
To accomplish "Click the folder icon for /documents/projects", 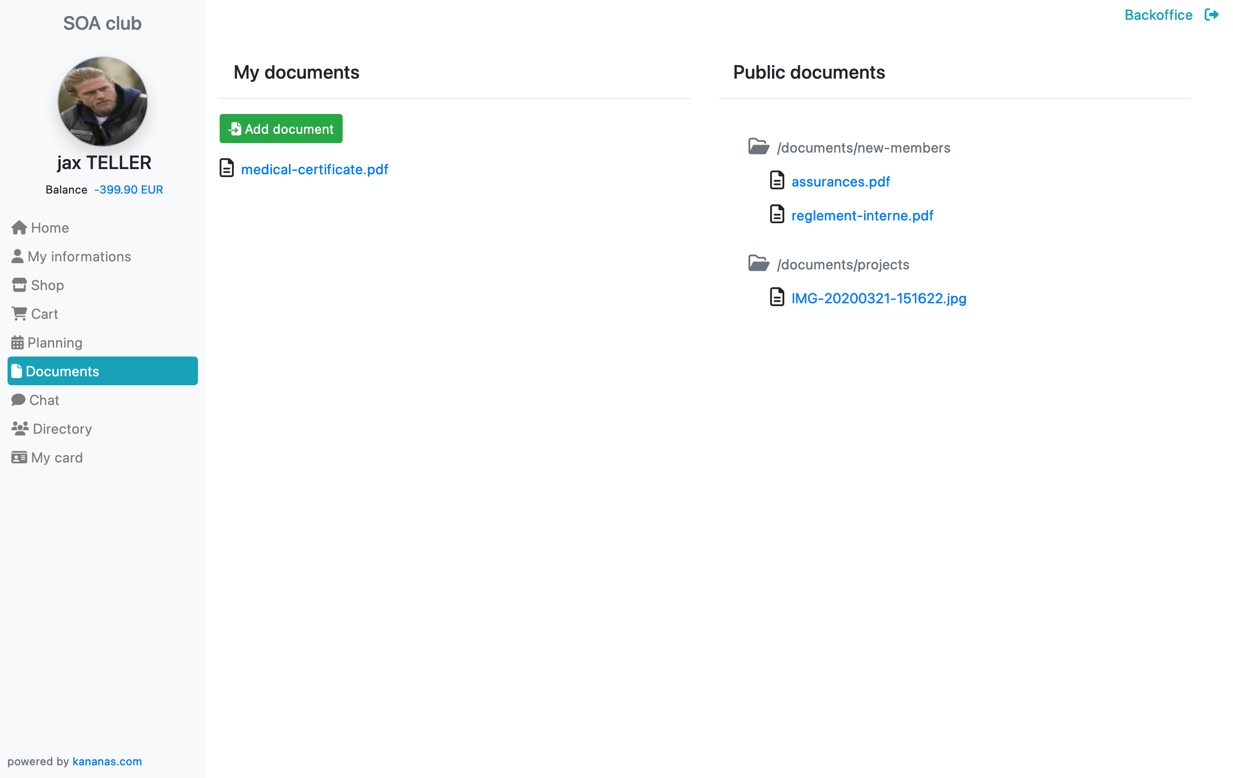I will [758, 263].
